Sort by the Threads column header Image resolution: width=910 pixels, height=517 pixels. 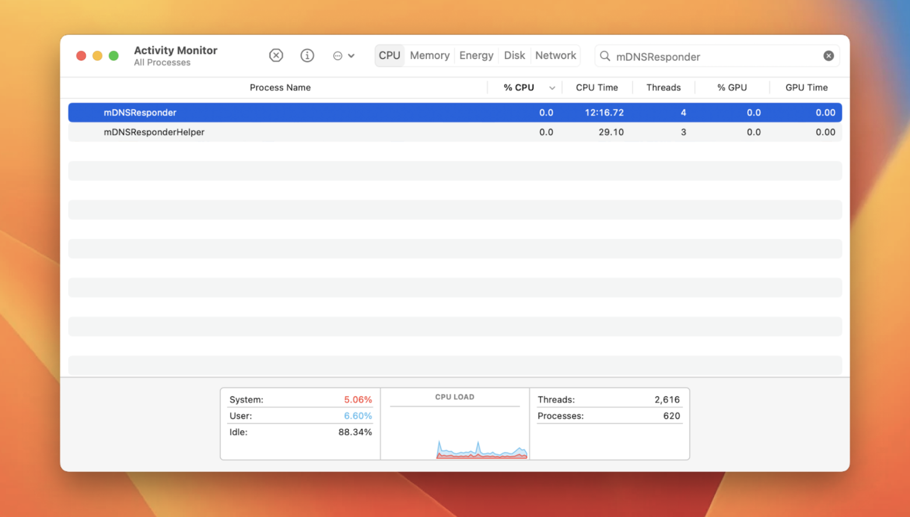point(663,88)
